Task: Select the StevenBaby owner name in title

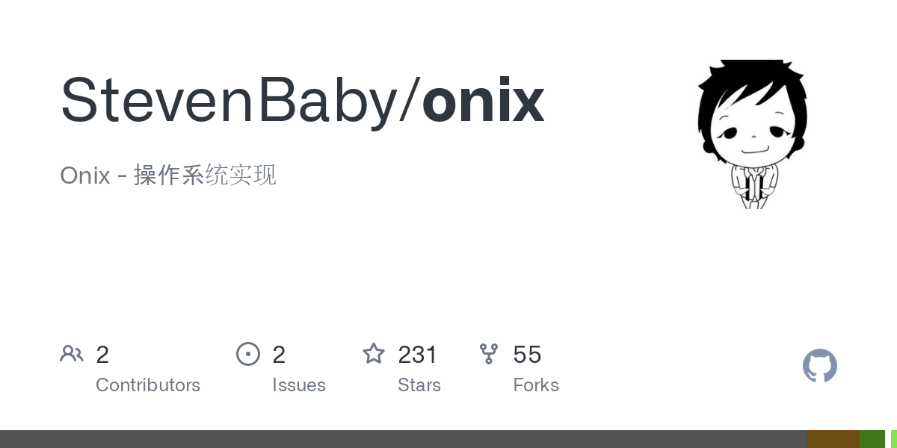Action: click(228, 102)
